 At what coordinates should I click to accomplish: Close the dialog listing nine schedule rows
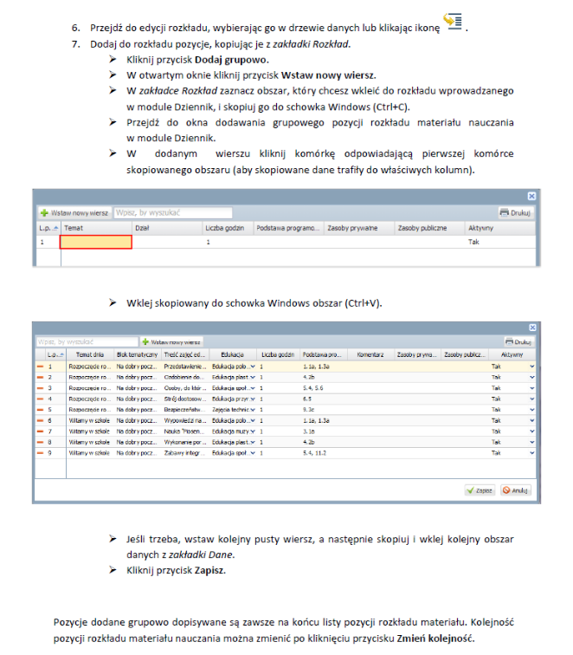532,327
